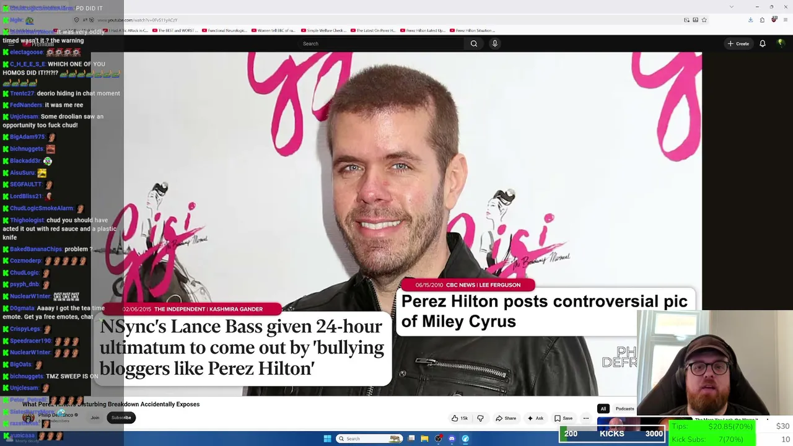The image size is (793, 446).
Task: Click the Philip DeFranco channel name
Action: [56, 415]
